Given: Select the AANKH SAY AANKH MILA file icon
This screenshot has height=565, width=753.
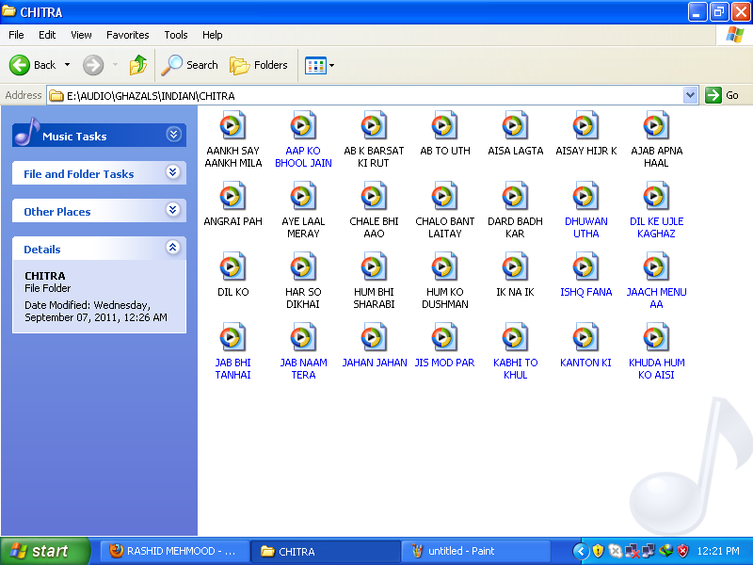Looking at the screenshot, I should (232, 126).
